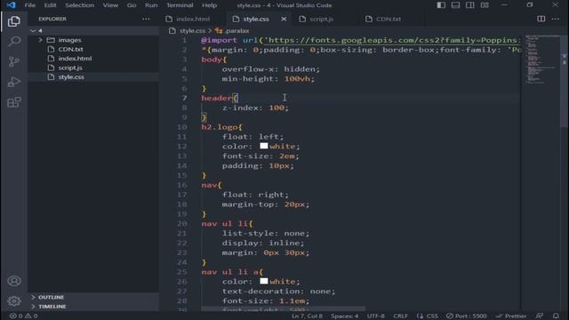Click style.css in the breadcrumb
This screenshot has height=320, width=569.
tap(192, 31)
